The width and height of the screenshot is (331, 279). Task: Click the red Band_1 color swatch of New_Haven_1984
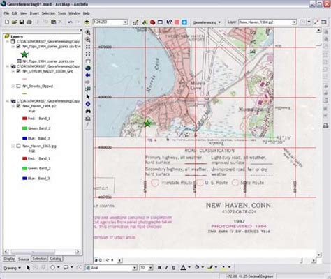(24, 119)
